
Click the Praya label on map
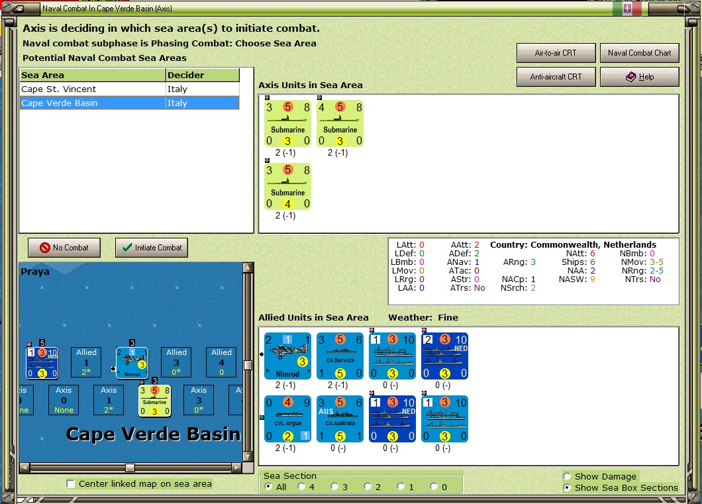pyautogui.click(x=35, y=272)
